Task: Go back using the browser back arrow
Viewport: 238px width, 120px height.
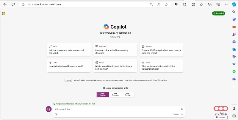Action: click(5, 4)
